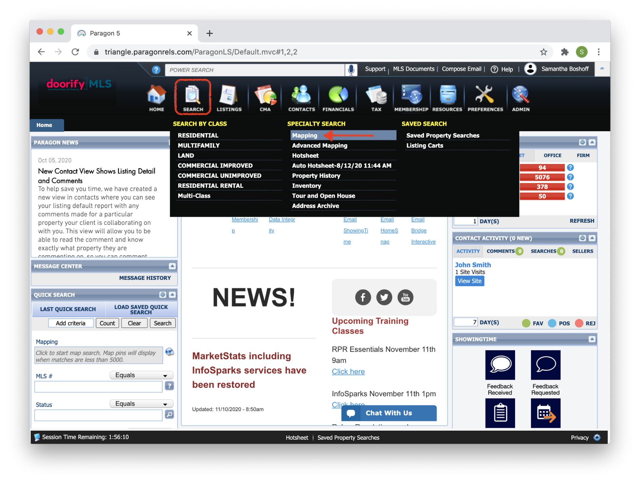The height and width of the screenshot is (483, 640).
Task: Click the Count button
Action: tap(107, 323)
